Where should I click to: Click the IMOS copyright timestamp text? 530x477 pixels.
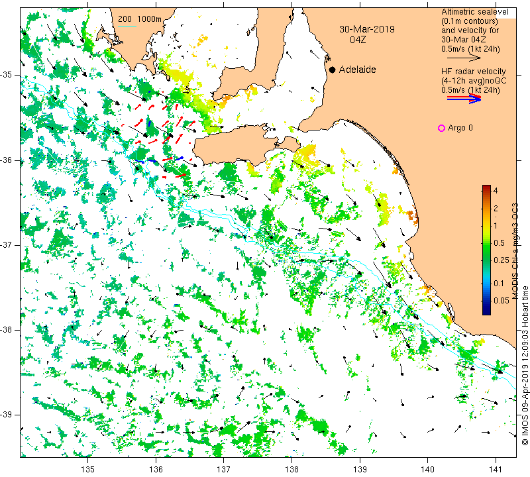tap(525, 366)
